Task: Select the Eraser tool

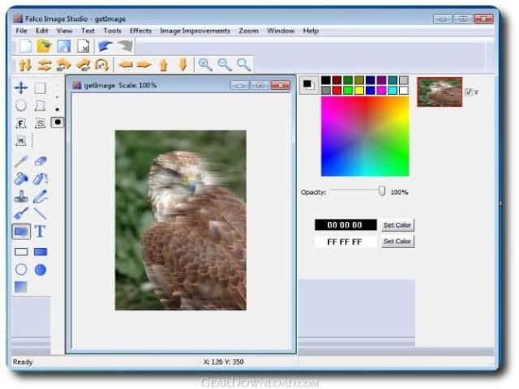Action: [41, 161]
